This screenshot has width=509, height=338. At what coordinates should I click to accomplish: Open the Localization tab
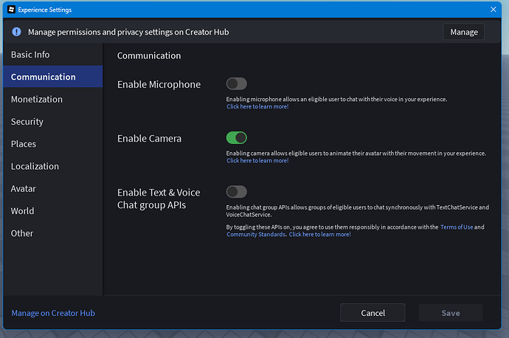click(x=53, y=166)
